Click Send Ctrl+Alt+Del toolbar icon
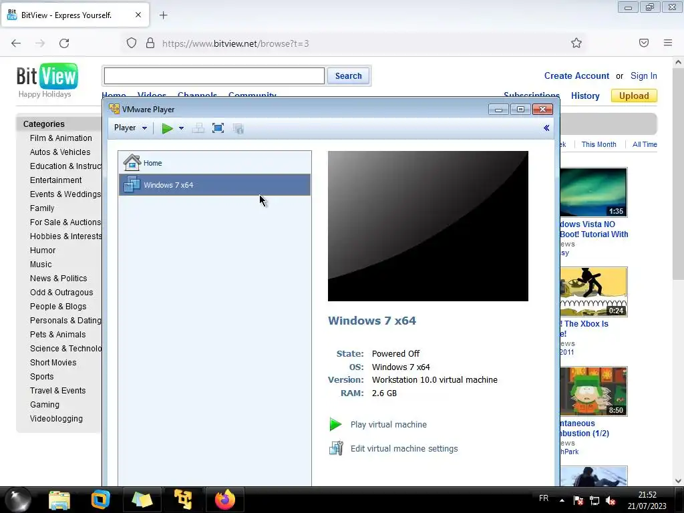Viewport: 684px width, 513px height. point(198,128)
